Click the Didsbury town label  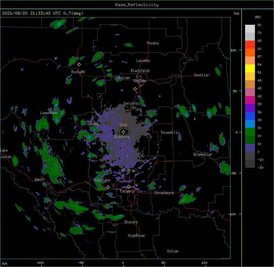(x=122, y=137)
